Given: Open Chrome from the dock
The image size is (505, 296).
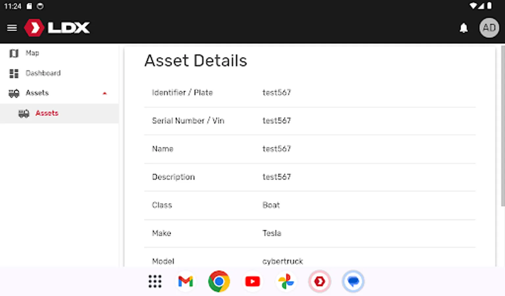Looking at the screenshot, I should click(x=219, y=281).
